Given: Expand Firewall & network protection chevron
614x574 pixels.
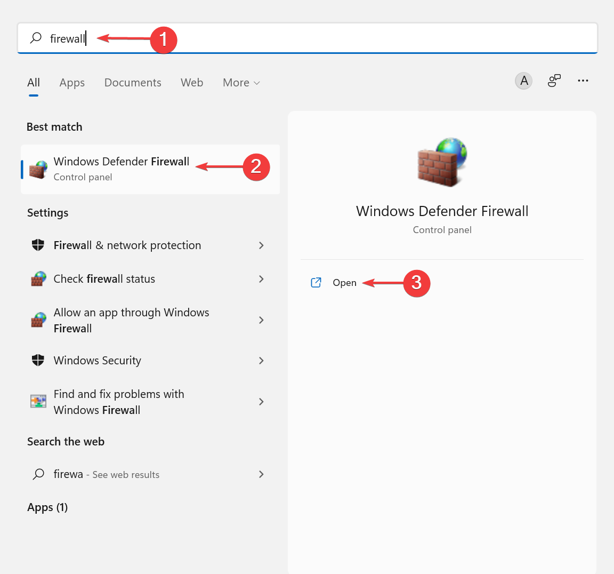Looking at the screenshot, I should tap(261, 245).
